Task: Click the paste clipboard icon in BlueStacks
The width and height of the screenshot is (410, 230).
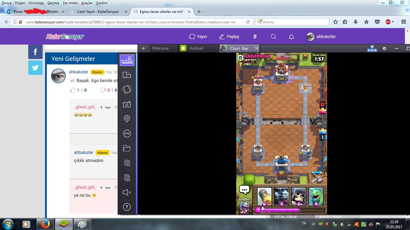Action: pyautogui.click(x=127, y=178)
